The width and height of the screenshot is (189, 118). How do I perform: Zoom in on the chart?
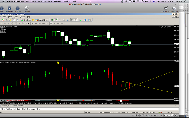point(64,20)
